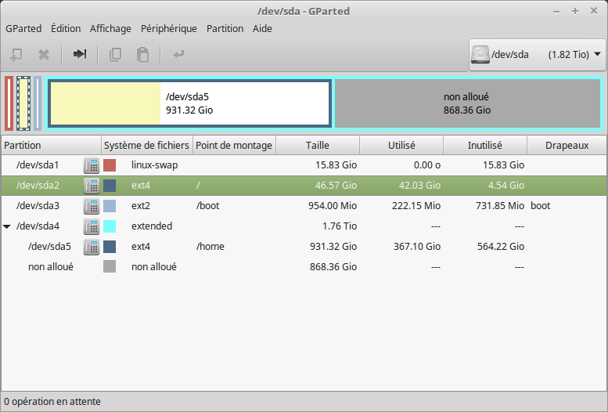Click the mounted key icon for /dev/sda5
This screenshot has width=608, height=412.
click(92, 247)
